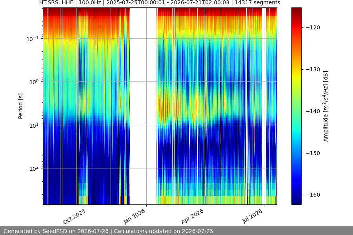Click the 10¹ period tick label
The image size is (353, 235).
click(x=34, y=125)
